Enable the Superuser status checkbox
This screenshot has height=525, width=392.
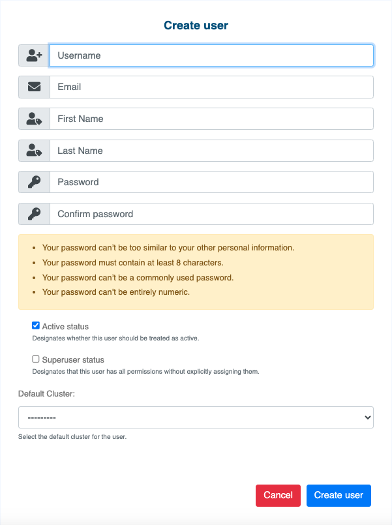point(36,359)
